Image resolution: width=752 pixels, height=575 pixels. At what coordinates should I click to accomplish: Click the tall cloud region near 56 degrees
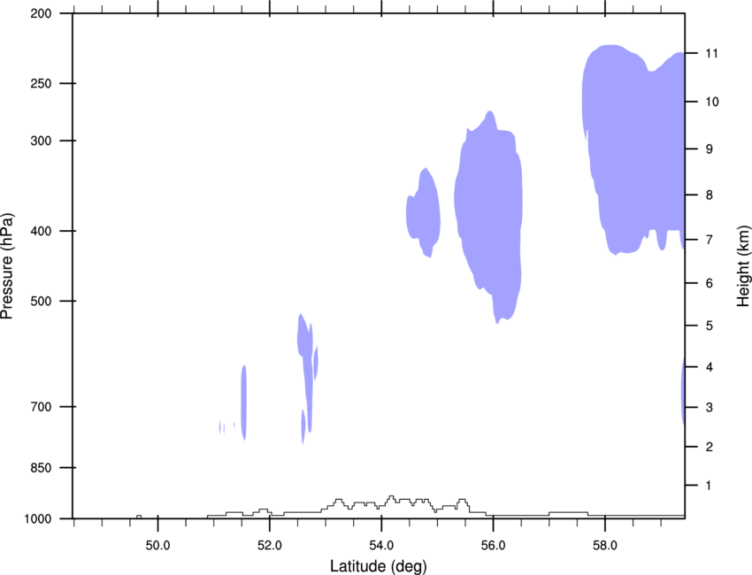[x=489, y=216]
